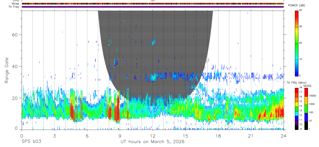Click the "SPS b03" station label

pos(31,142)
